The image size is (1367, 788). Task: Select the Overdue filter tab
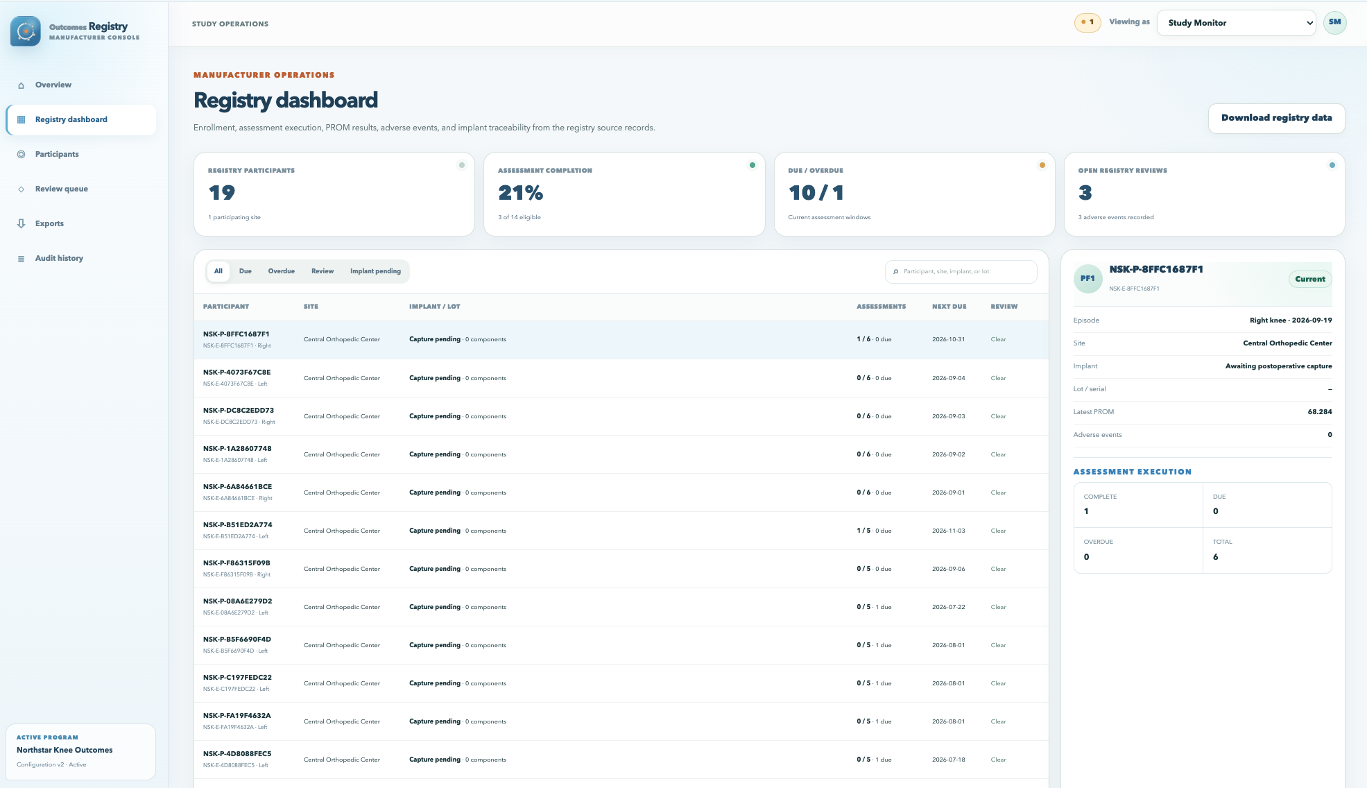[282, 271]
